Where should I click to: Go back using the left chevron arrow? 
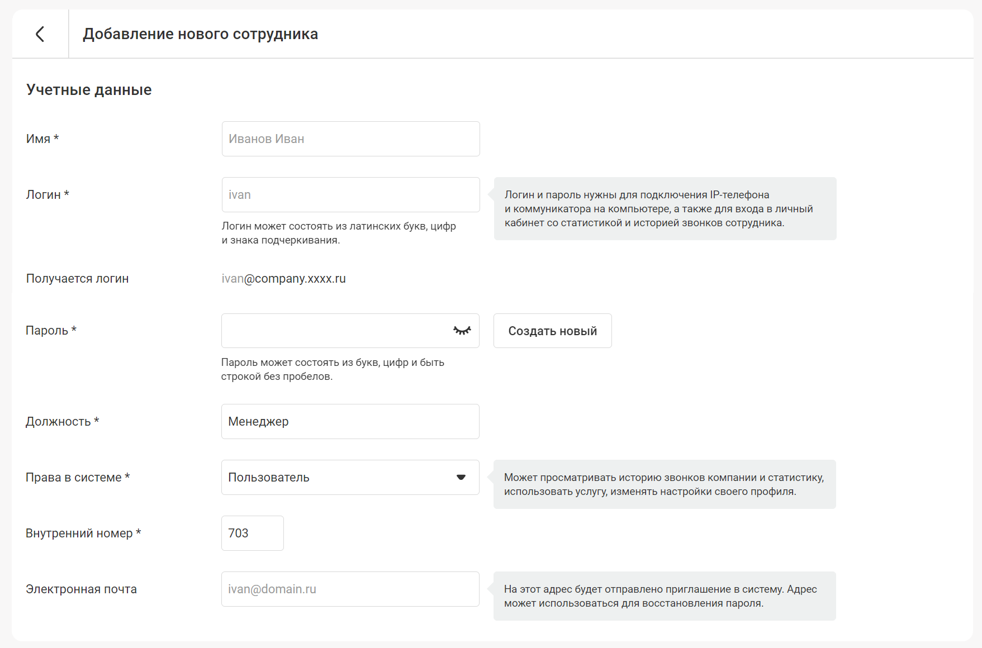coord(40,34)
